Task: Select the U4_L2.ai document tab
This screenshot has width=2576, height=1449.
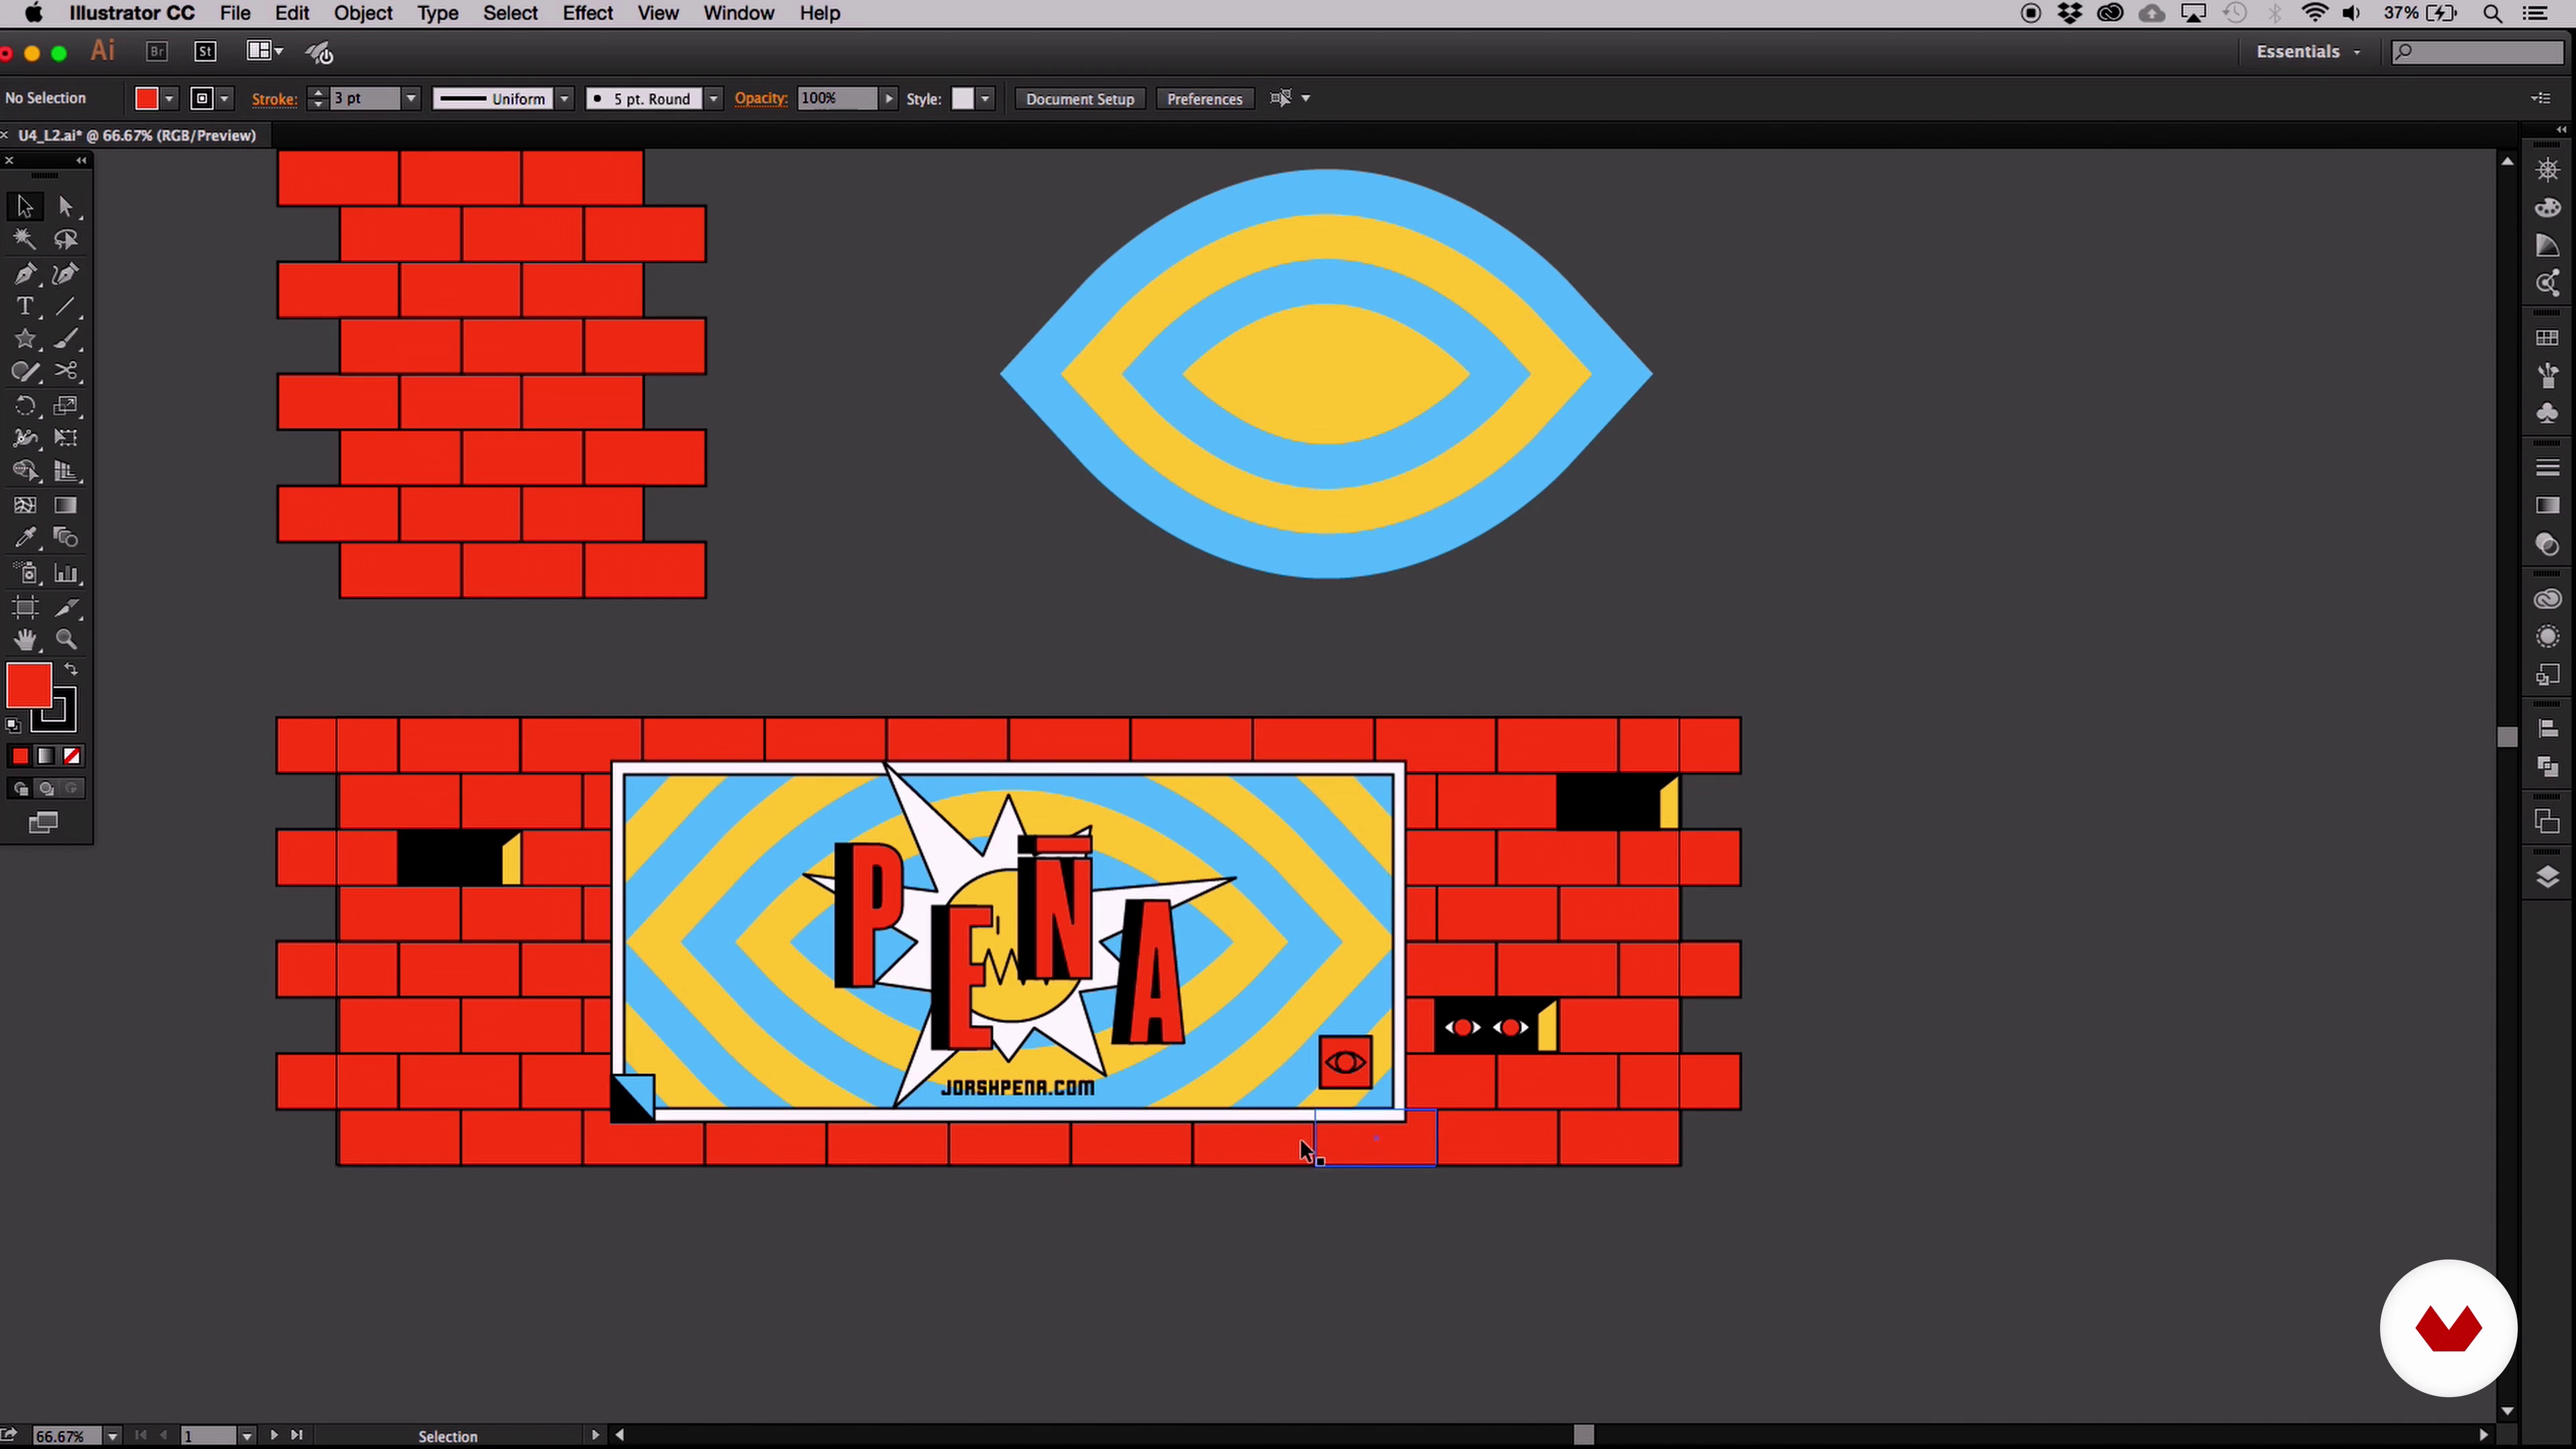Action: click(137, 135)
